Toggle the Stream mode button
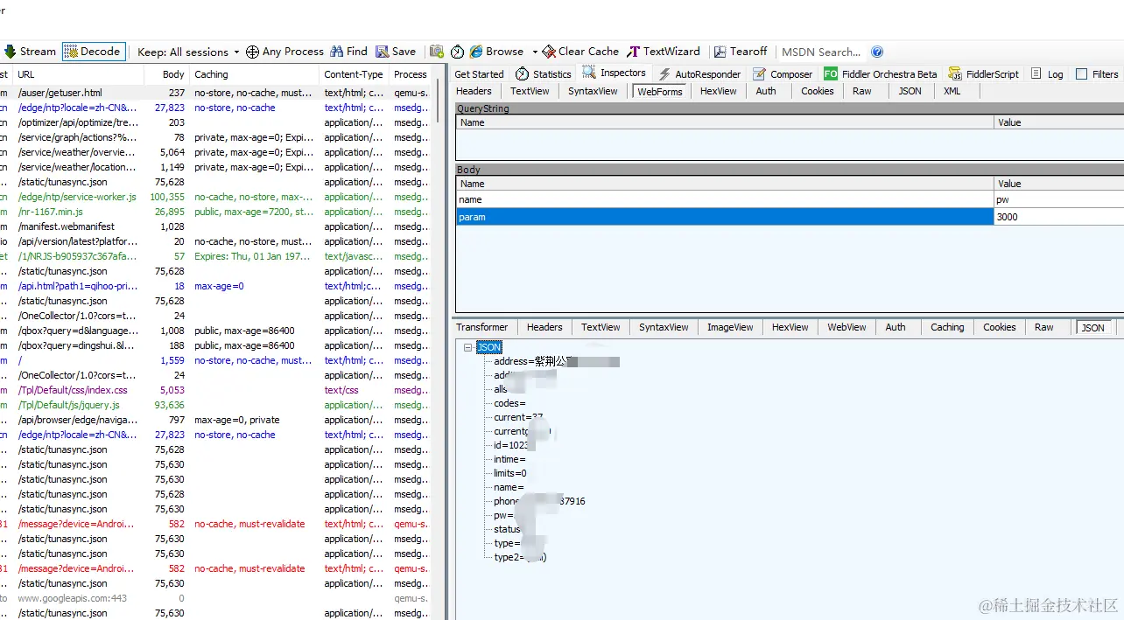The width and height of the screenshot is (1124, 620). pyautogui.click(x=30, y=52)
